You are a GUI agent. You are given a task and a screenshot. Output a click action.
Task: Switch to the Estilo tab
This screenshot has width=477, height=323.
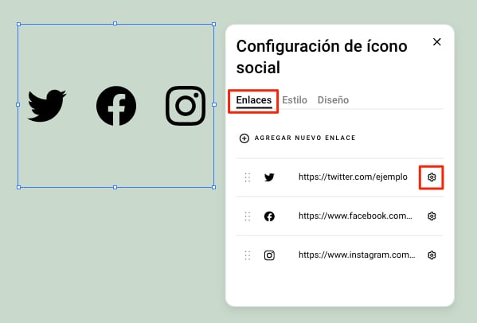(295, 100)
